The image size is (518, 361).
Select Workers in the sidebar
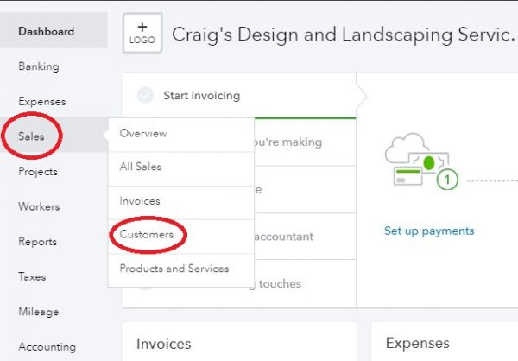pos(39,207)
